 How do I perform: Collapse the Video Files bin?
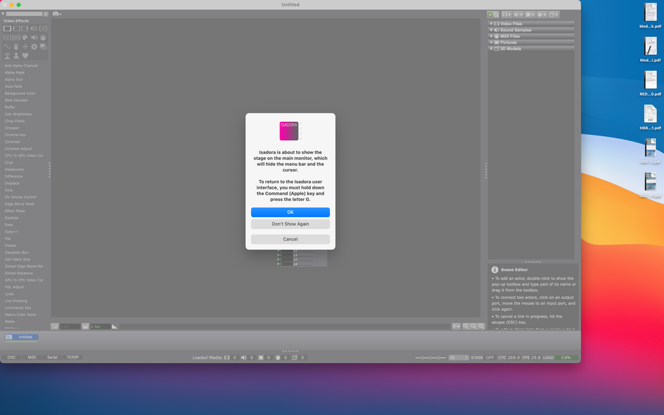pyautogui.click(x=492, y=24)
